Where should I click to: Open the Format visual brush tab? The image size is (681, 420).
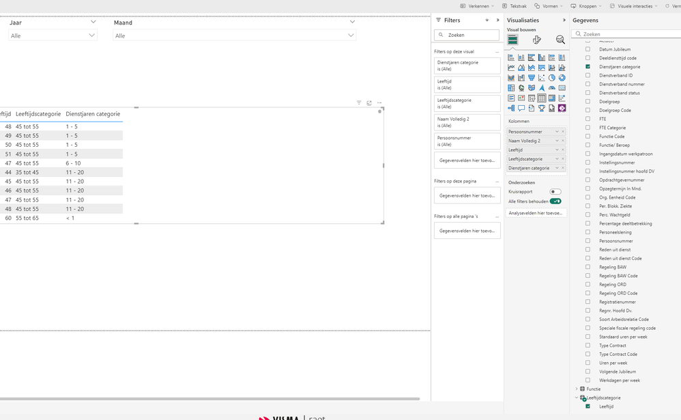[x=537, y=40]
